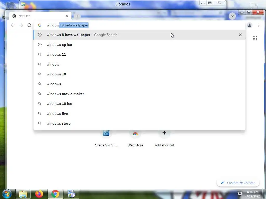
Task: Click the network tray icon
Action: (240, 194)
